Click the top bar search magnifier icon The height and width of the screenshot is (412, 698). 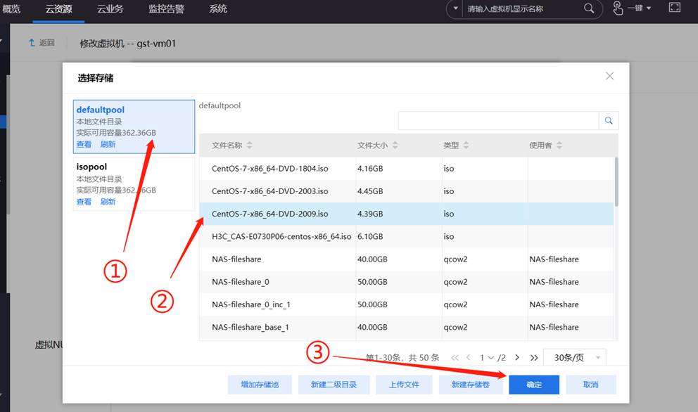[589, 8]
